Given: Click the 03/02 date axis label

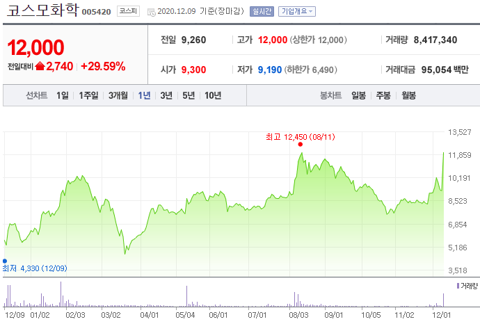Looking at the screenshot, I should [x=111, y=315].
